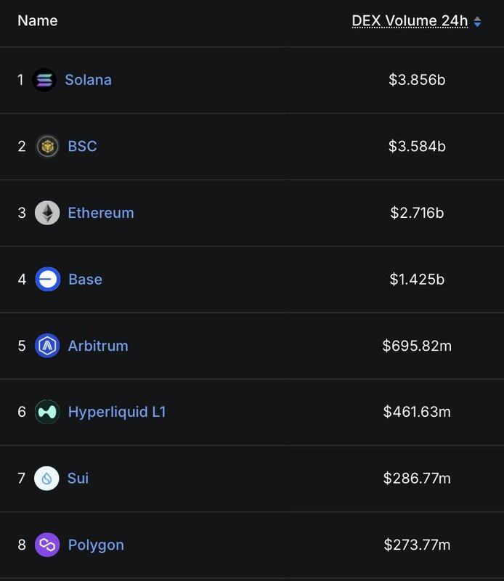Open the Hyperliquid L1 link
The width and height of the screenshot is (504, 581).
tap(117, 412)
